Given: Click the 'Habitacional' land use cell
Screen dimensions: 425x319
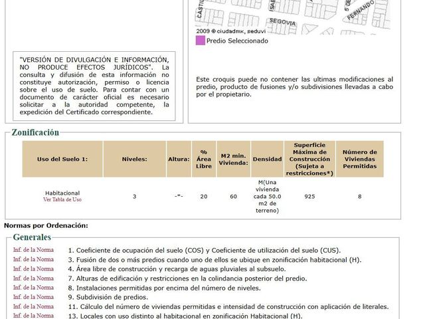Looking at the screenshot, I should [x=62, y=193].
